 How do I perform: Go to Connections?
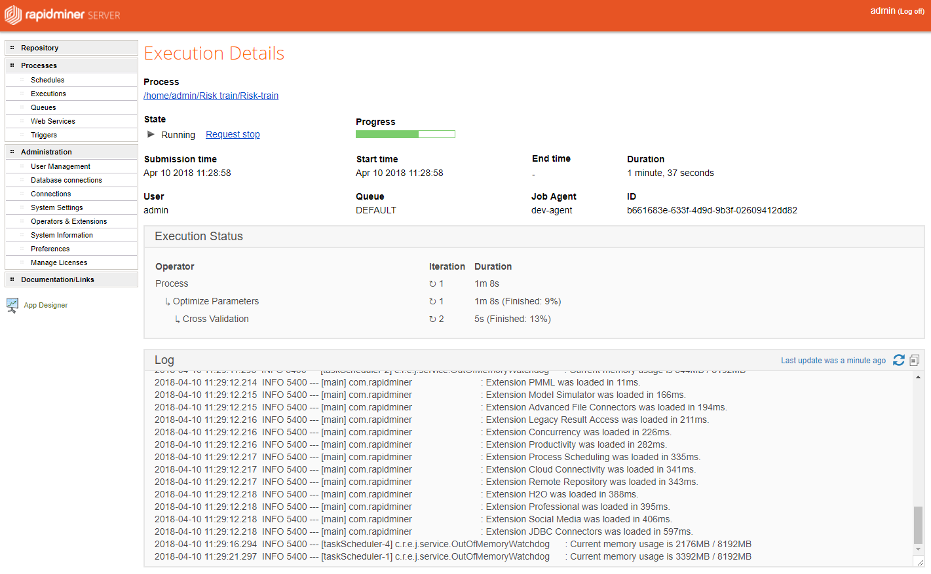coord(50,194)
